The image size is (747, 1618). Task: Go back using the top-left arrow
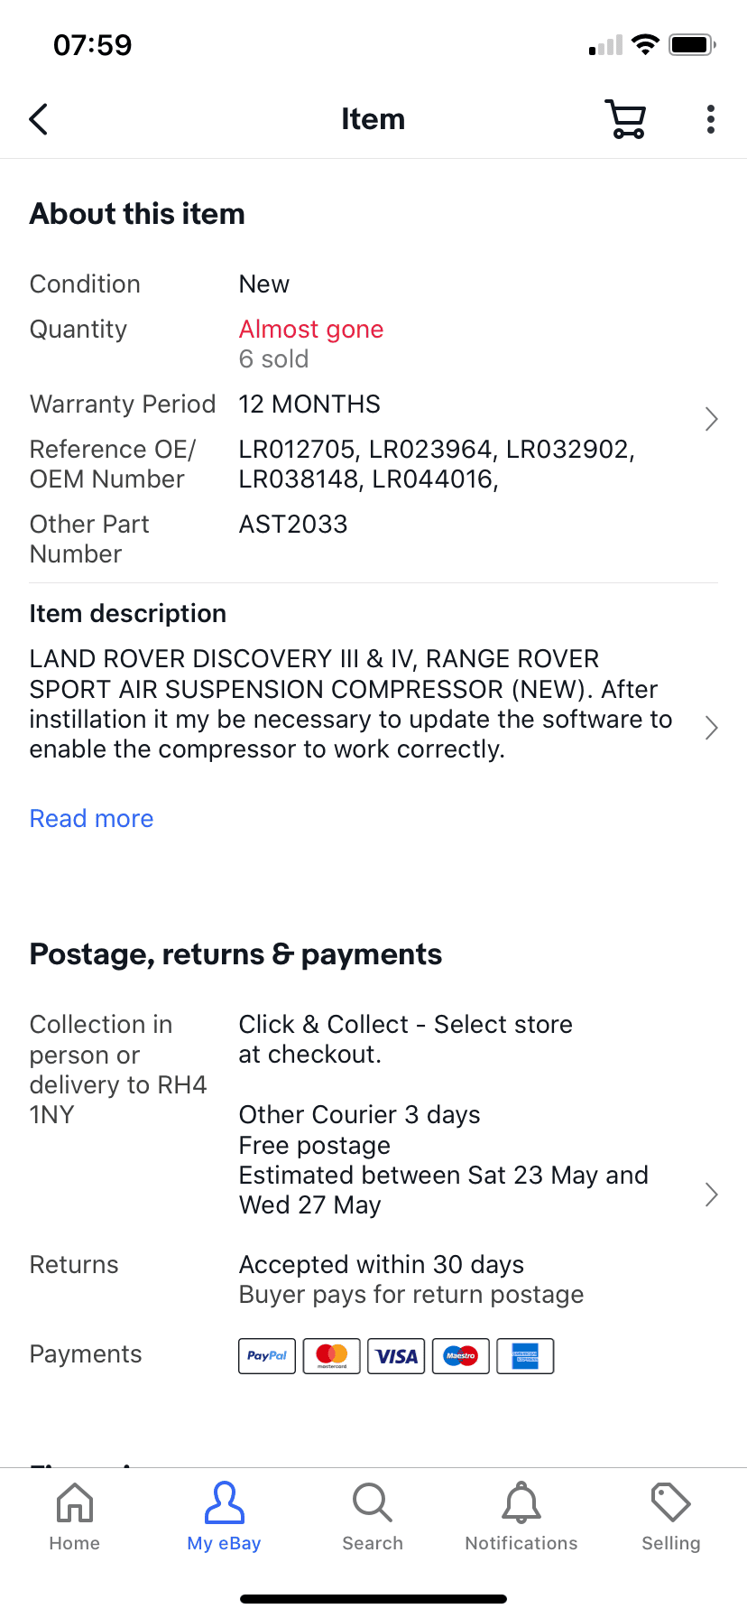(x=38, y=119)
